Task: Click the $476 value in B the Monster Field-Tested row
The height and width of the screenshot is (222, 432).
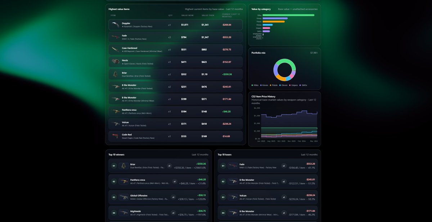Action: click(204, 87)
